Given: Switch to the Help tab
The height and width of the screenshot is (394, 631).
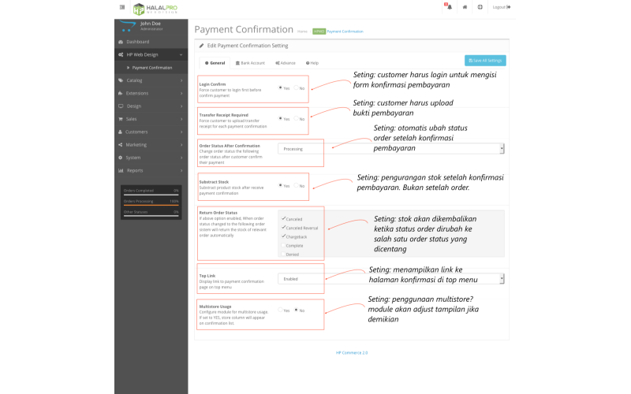Looking at the screenshot, I should click(312, 63).
